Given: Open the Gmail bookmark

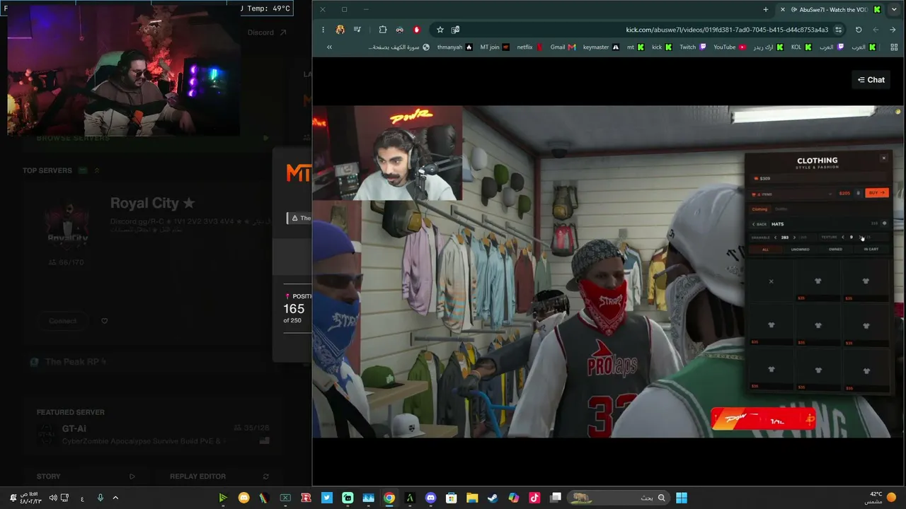Looking at the screenshot, I should coord(563,47).
